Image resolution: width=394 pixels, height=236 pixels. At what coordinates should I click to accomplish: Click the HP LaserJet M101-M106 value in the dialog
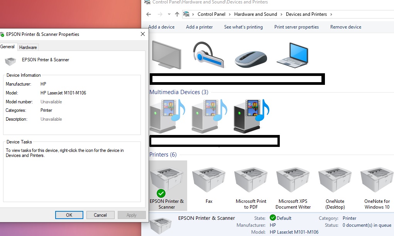63,93
